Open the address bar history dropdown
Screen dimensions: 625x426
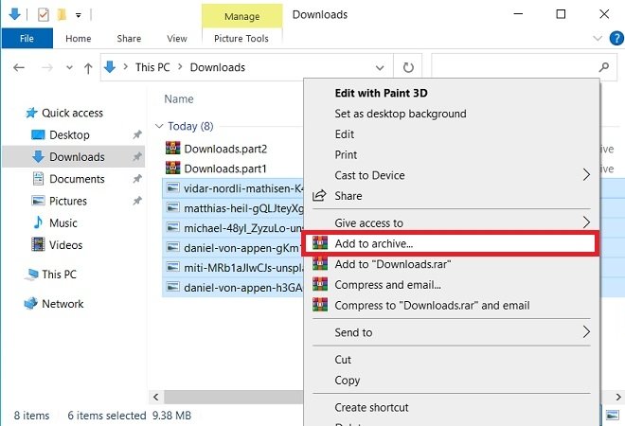click(380, 68)
